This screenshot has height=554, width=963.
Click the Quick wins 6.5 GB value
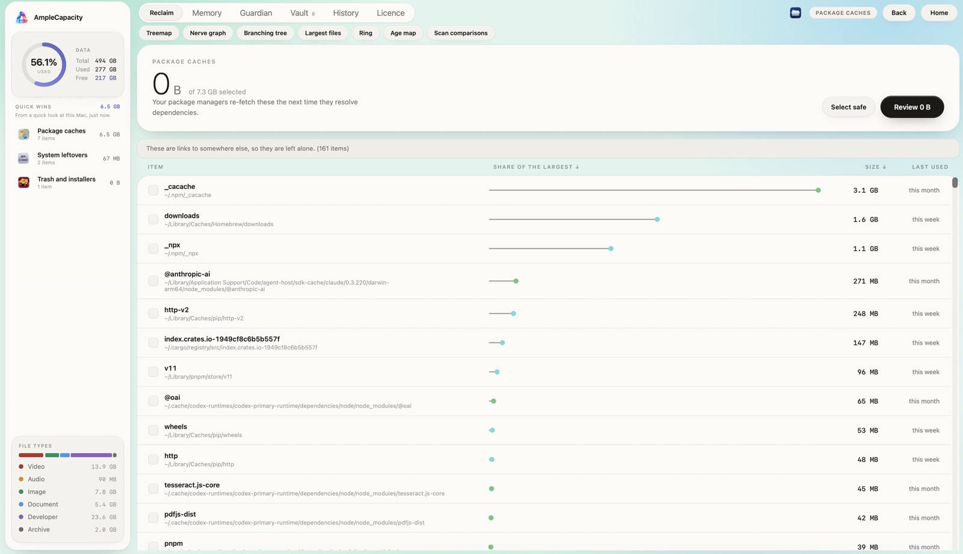tap(110, 106)
